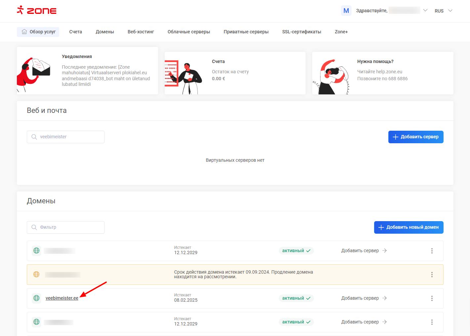Open the three-dot menu for the veebimeister.ee row
The height and width of the screenshot is (336, 470).
click(x=432, y=298)
